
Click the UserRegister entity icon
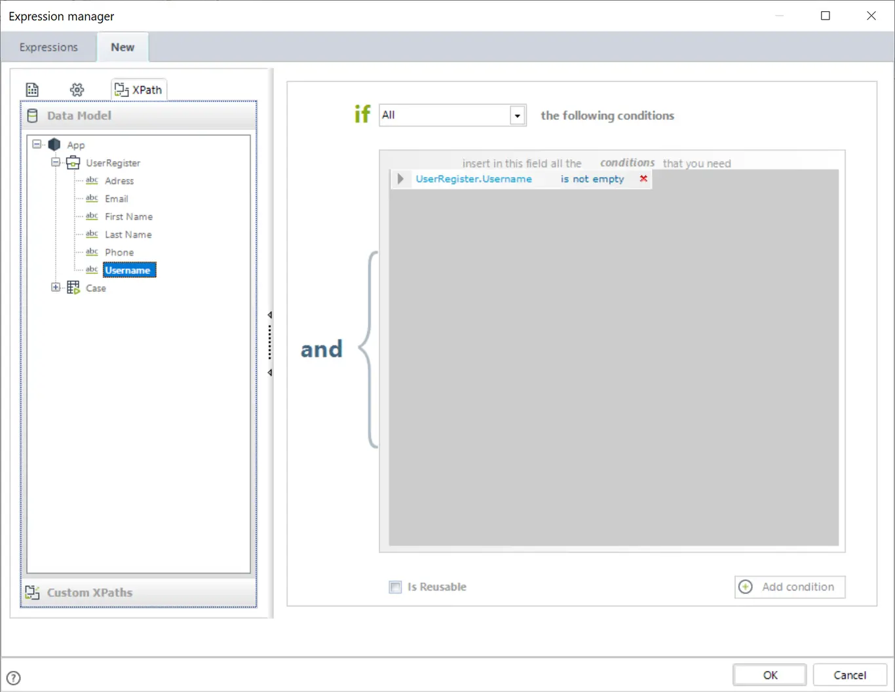[73, 163]
